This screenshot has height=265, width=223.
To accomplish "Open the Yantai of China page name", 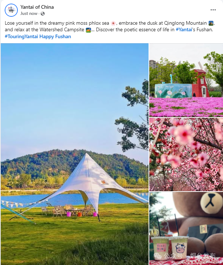I will click(37, 7).
